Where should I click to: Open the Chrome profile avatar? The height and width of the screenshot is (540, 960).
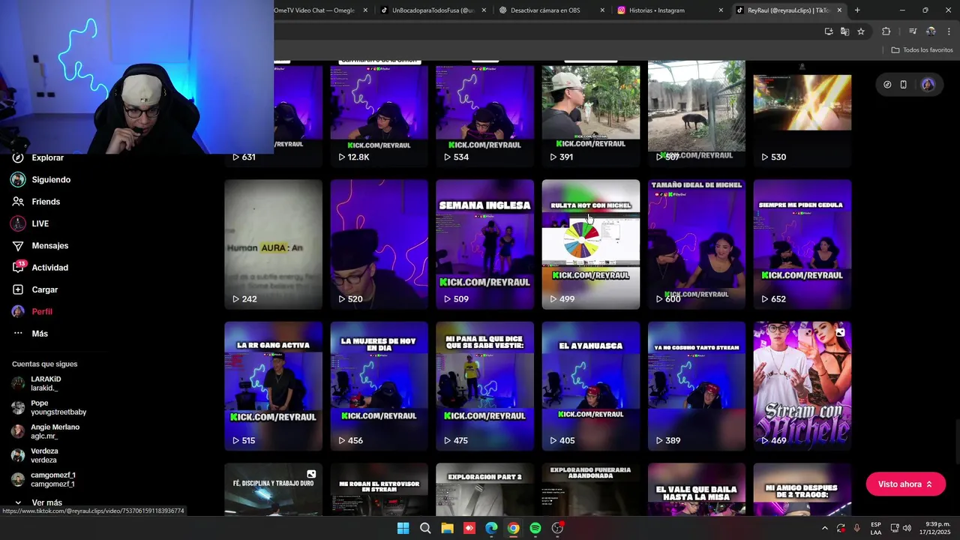931,31
